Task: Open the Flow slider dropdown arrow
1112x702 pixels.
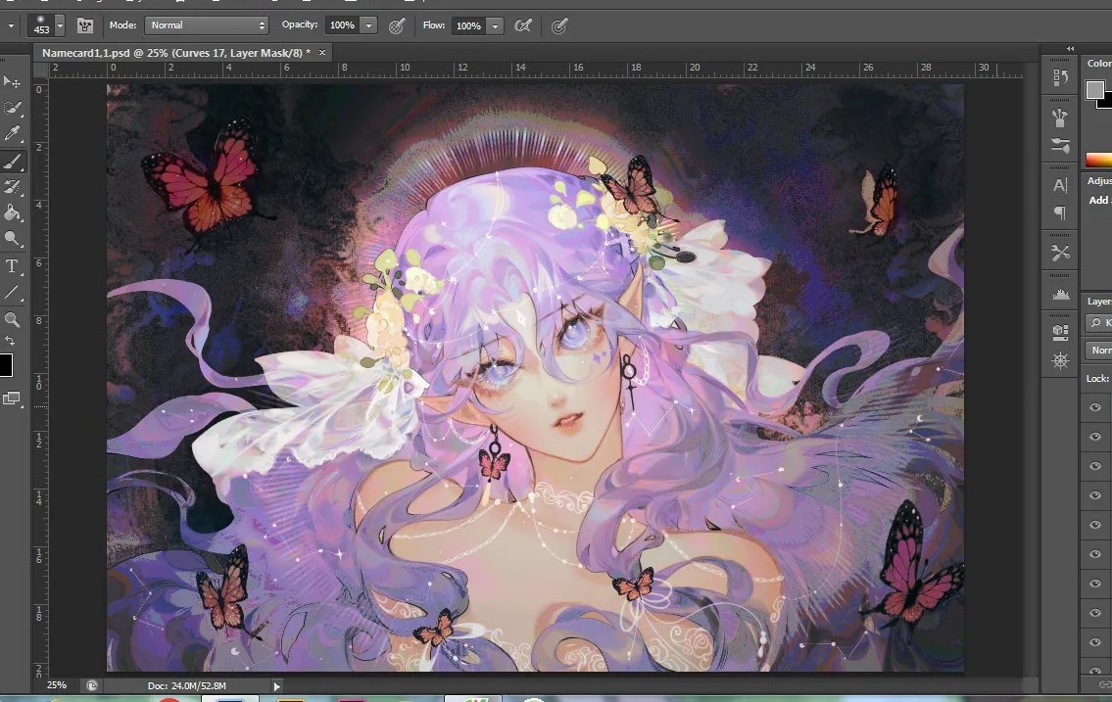Action: [x=495, y=26]
